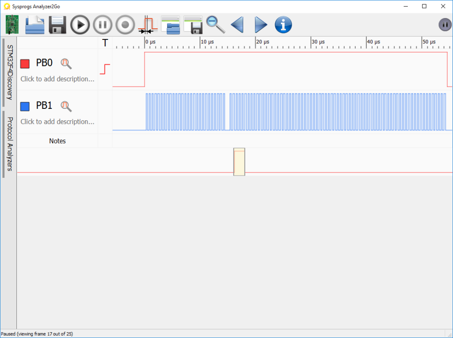
Task: Add a description for PB1
Action: (x=58, y=122)
